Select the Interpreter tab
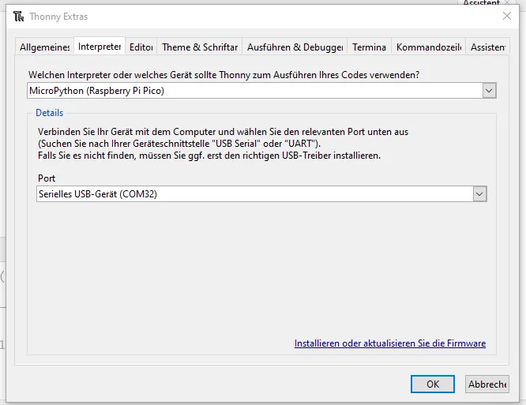The image size is (526, 405). point(100,47)
